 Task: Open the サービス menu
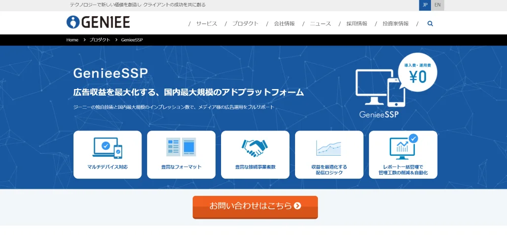tap(207, 24)
